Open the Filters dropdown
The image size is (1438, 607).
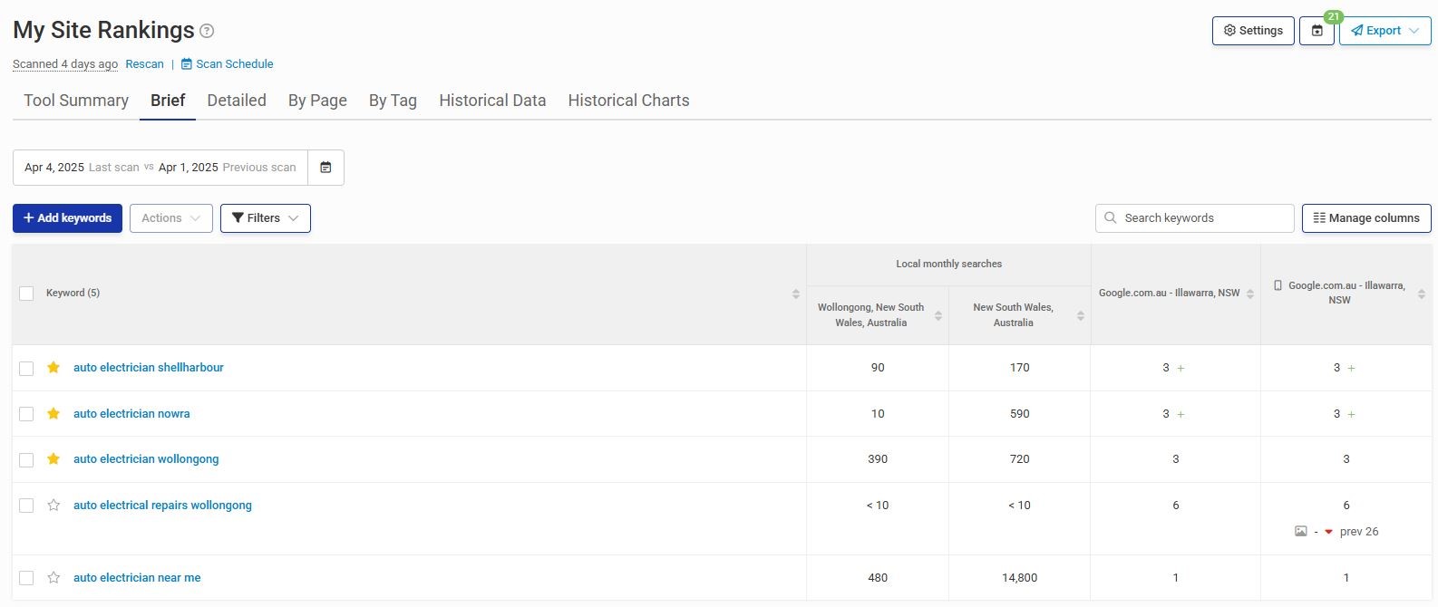point(265,218)
